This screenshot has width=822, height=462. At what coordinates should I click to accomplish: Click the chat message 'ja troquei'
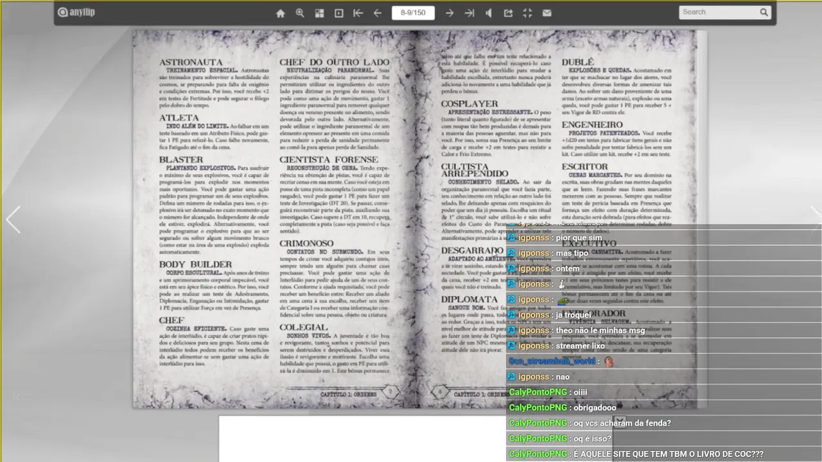pos(573,315)
